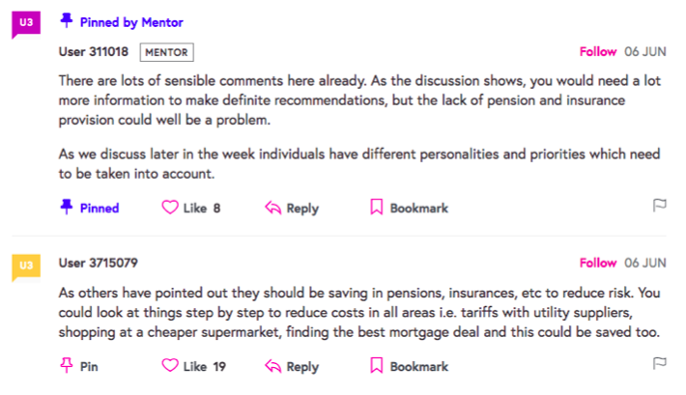Click the flag icon on User 3715079's comment
Screen dimensions: 686x395
coord(660,364)
